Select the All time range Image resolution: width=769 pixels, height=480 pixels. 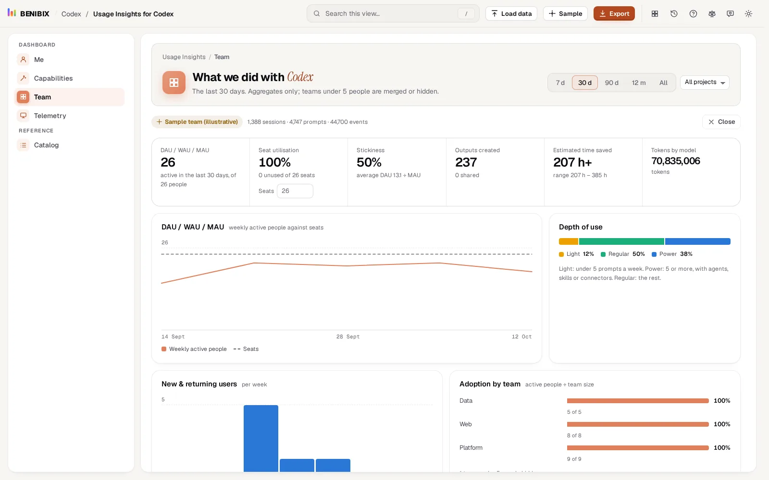663,83
